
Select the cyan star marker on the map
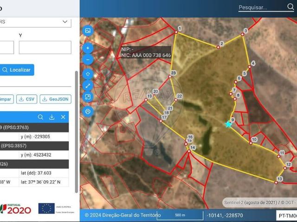pos(228,124)
